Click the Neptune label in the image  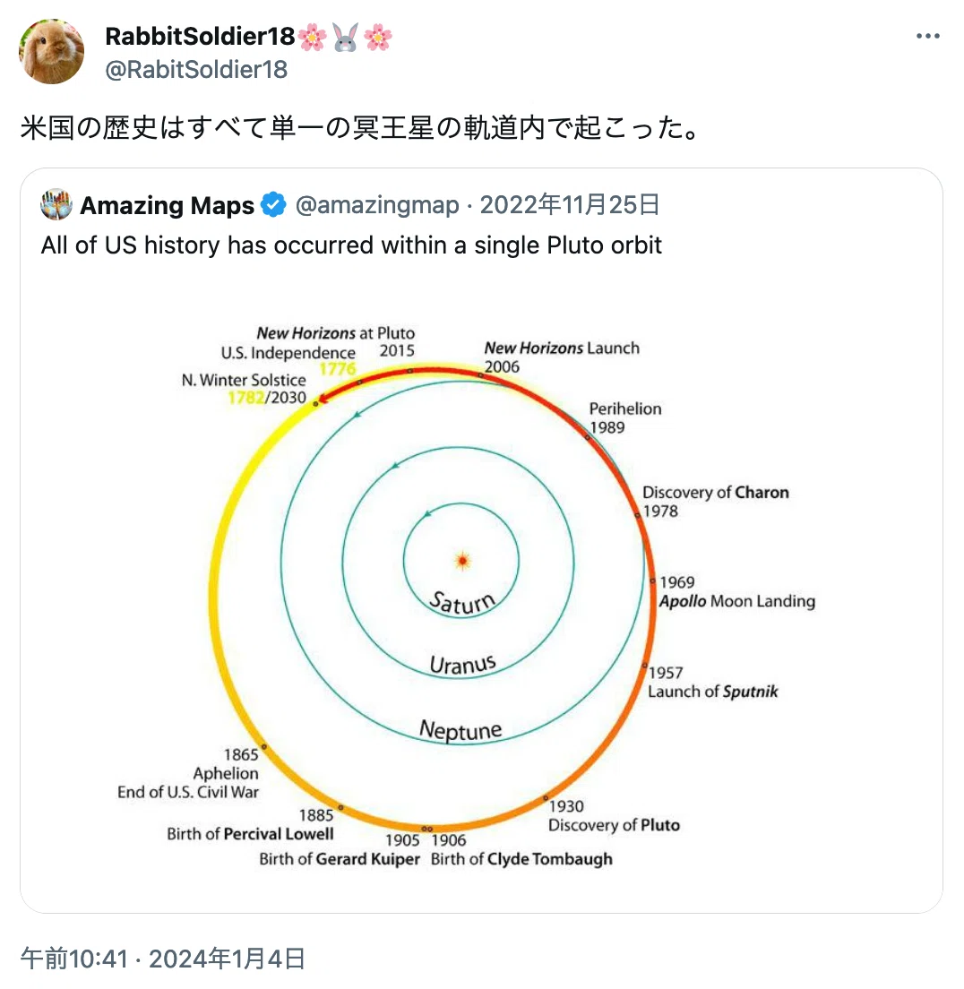pos(460,730)
